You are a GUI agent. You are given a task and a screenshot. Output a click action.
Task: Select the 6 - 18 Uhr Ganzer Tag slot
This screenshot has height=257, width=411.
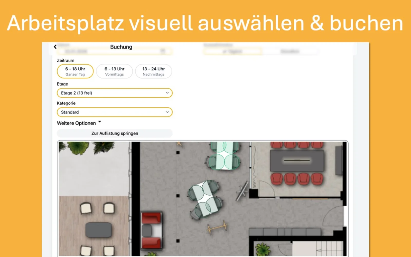click(75, 71)
